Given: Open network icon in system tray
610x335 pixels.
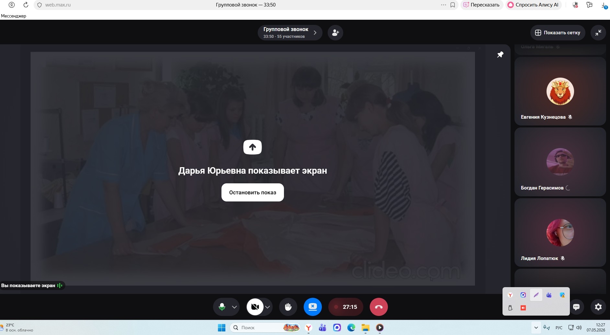Looking at the screenshot, I should [571, 328].
